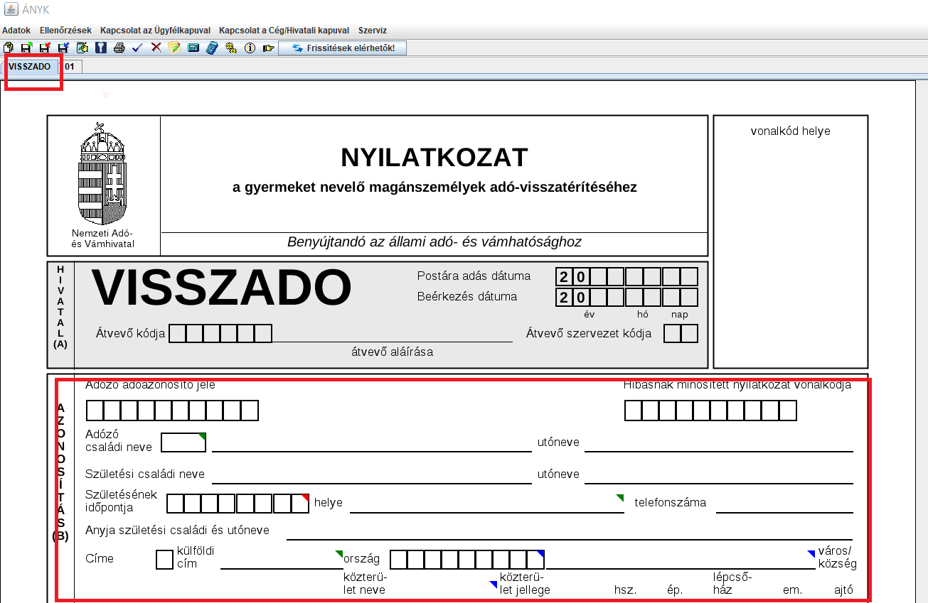Click the Anyja születési neve input field
The image size is (928, 603).
point(569,531)
